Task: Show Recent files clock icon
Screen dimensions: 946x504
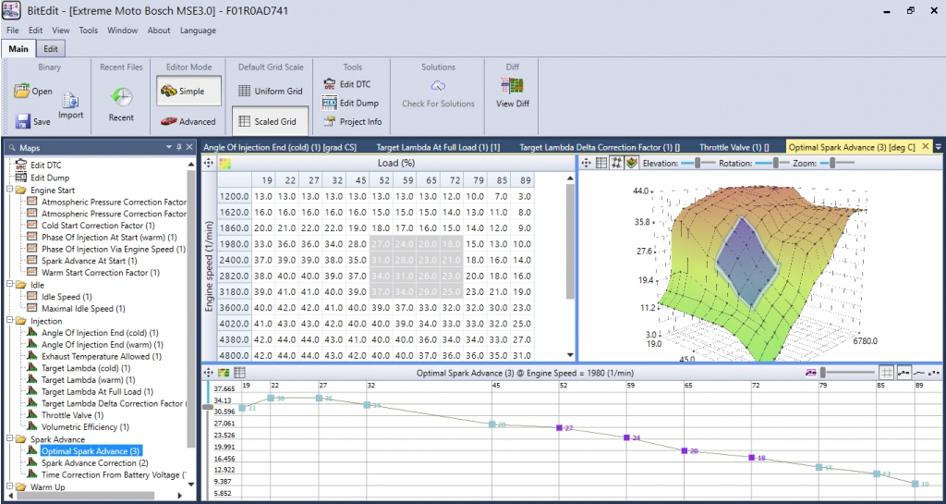Action: tap(121, 96)
